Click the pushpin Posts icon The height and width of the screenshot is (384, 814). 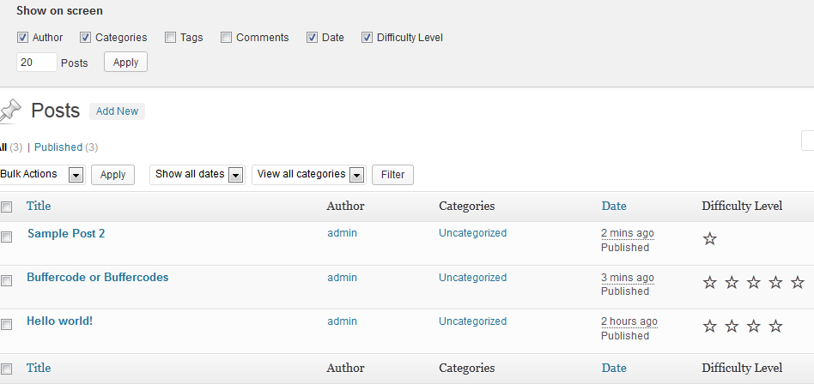coord(9,111)
